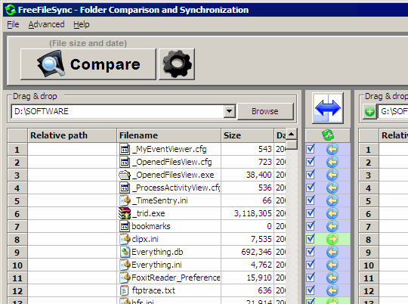
Task: Add folder pair with green plus button
Action: [369, 111]
